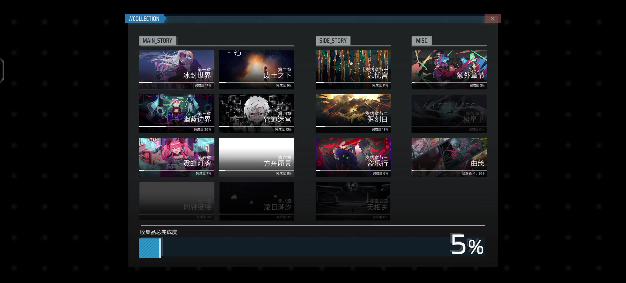Image resolution: width=626 pixels, height=283 pixels.
Task: Select the SIDE_STORY section header
Action: [x=333, y=41]
